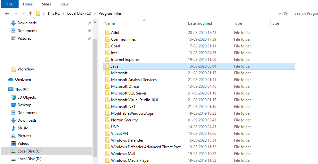Click the date 13-08-2020 06:44
Image resolution: width=318 pixels, height=164 pixels.
pyautogui.click(x=202, y=66)
